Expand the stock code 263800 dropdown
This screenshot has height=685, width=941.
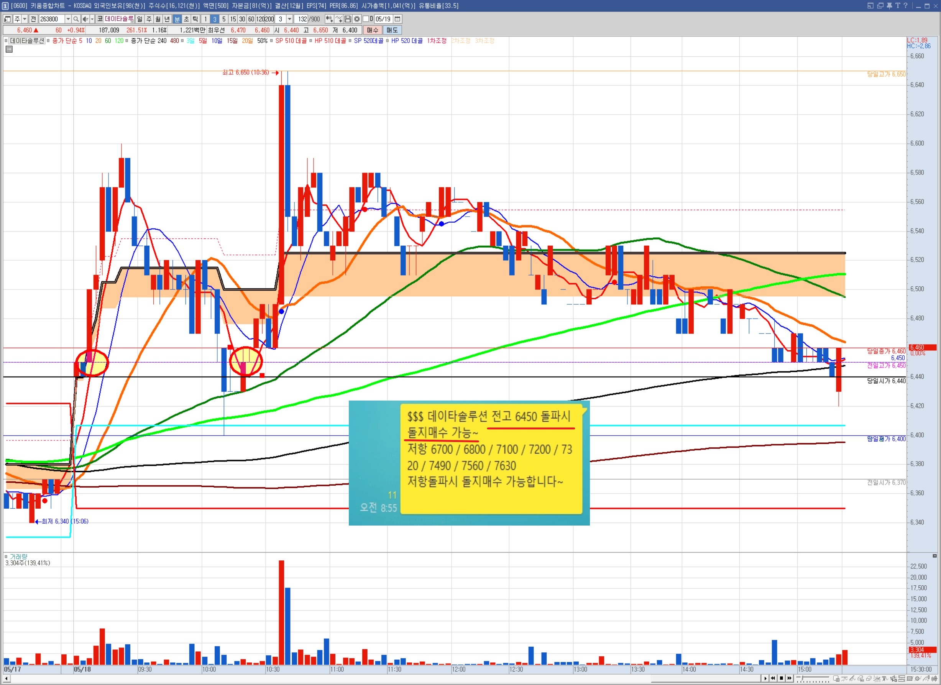click(x=68, y=19)
